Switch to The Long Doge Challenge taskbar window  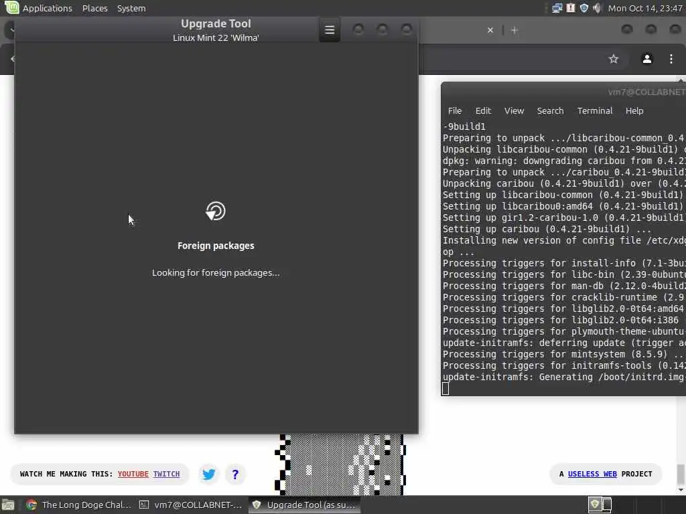pyautogui.click(x=79, y=505)
